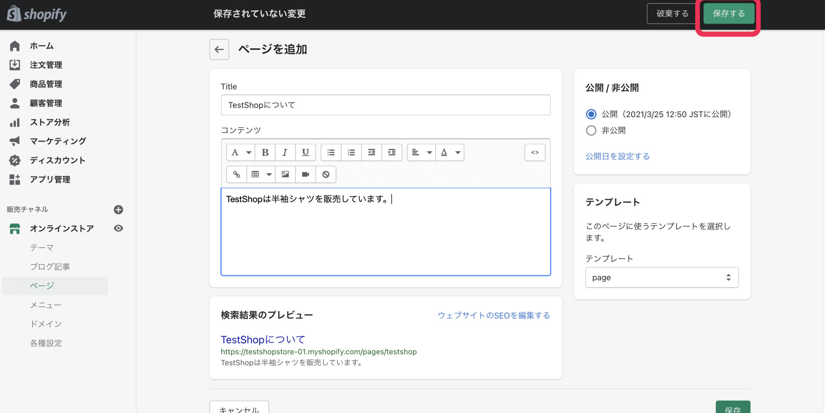
Task: Apply italic formatting to the content
Action: point(285,152)
